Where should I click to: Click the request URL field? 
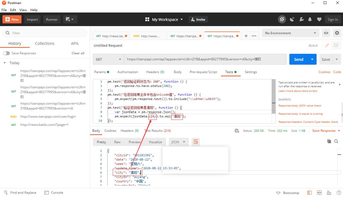click(x=205, y=59)
